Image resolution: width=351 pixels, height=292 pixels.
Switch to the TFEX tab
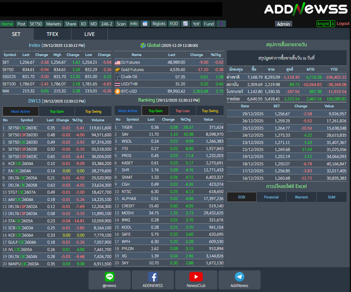[53, 34]
